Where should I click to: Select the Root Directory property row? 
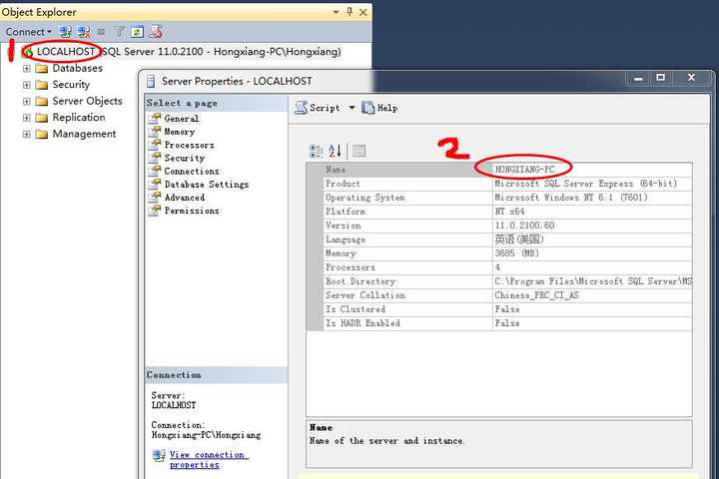click(499, 281)
